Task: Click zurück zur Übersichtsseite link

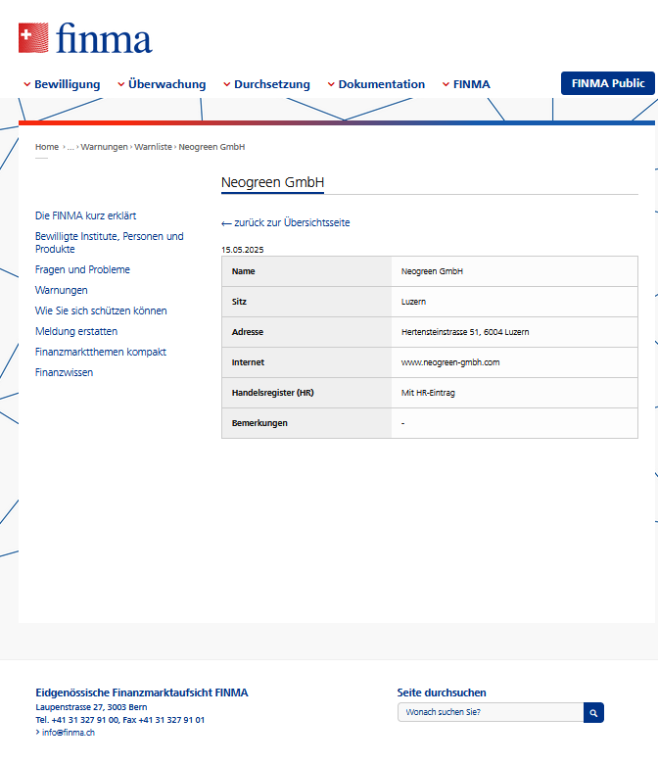Action: 292,222
